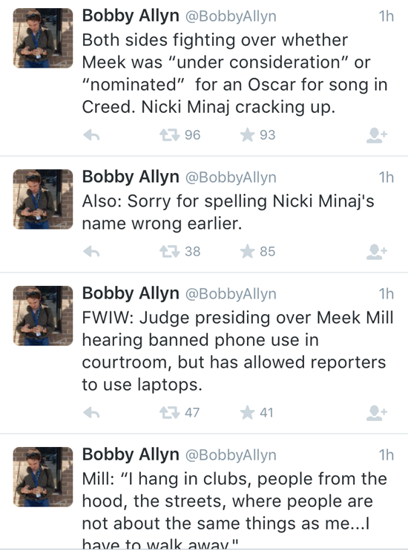
Task: Tap avatar beside the FWIW tweet
Action: coord(43,316)
